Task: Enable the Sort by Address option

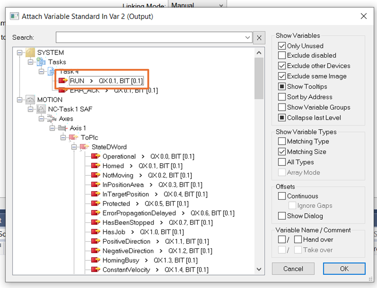Action: 282,97
